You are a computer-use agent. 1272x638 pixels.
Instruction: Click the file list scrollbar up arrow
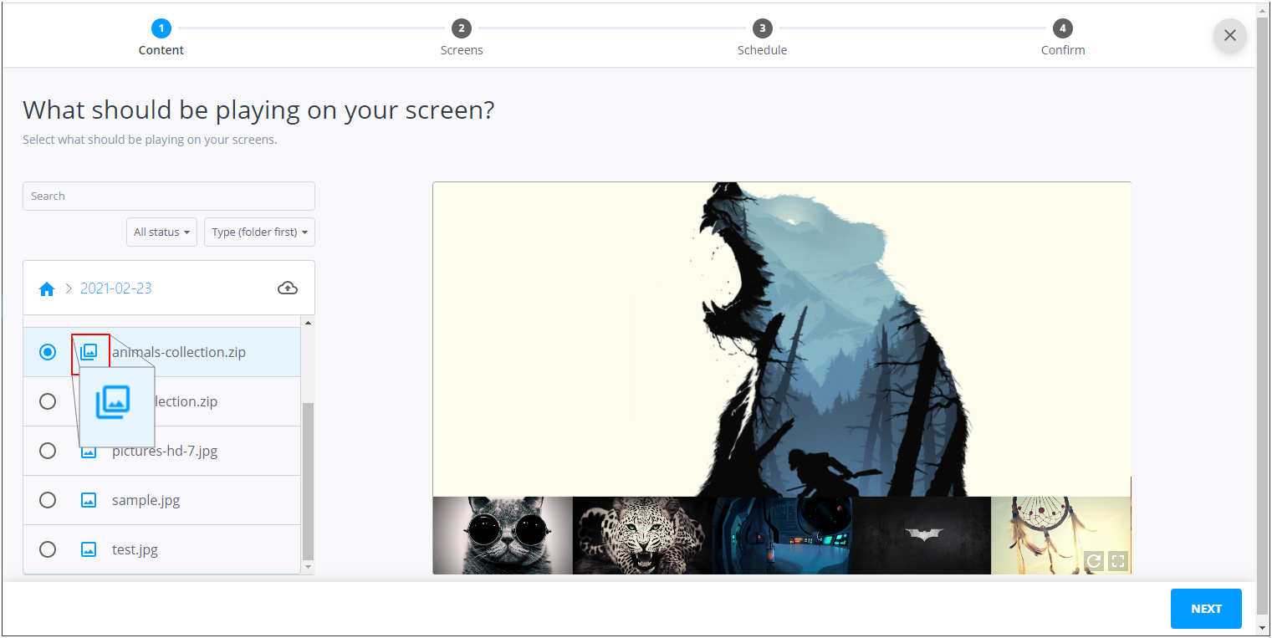(308, 323)
